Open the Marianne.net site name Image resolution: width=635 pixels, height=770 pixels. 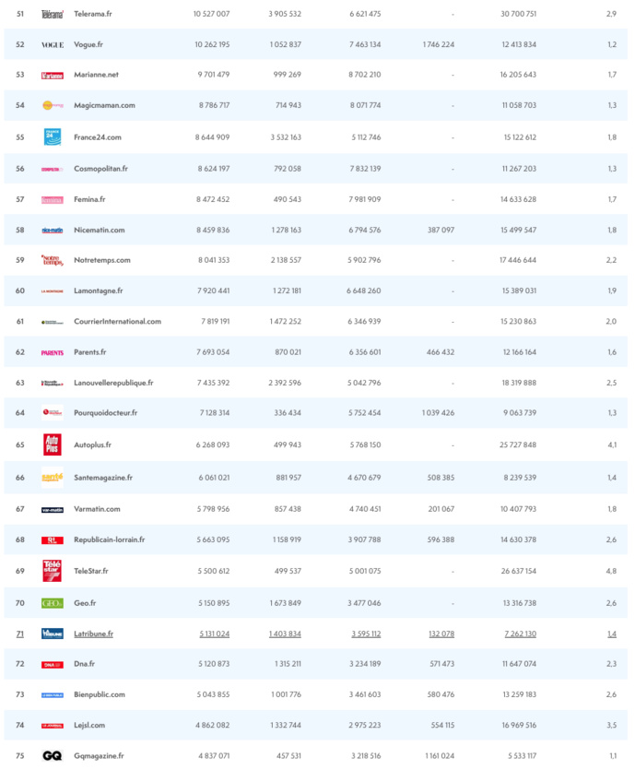click(96, 75)
